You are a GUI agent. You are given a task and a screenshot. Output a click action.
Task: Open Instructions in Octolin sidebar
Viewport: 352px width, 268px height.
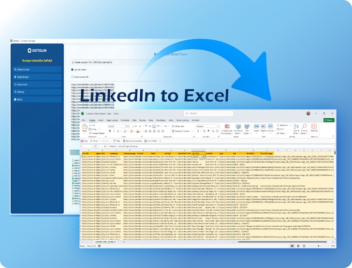[37, 84]
